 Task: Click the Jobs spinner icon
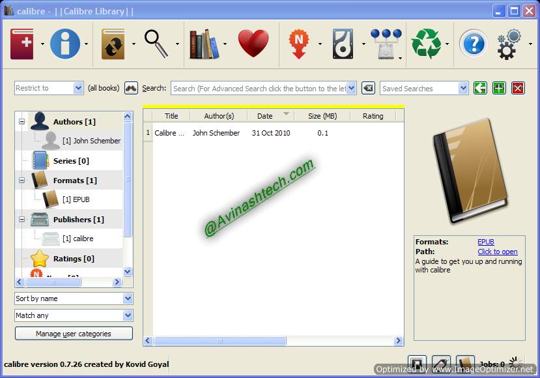[515, 362]
